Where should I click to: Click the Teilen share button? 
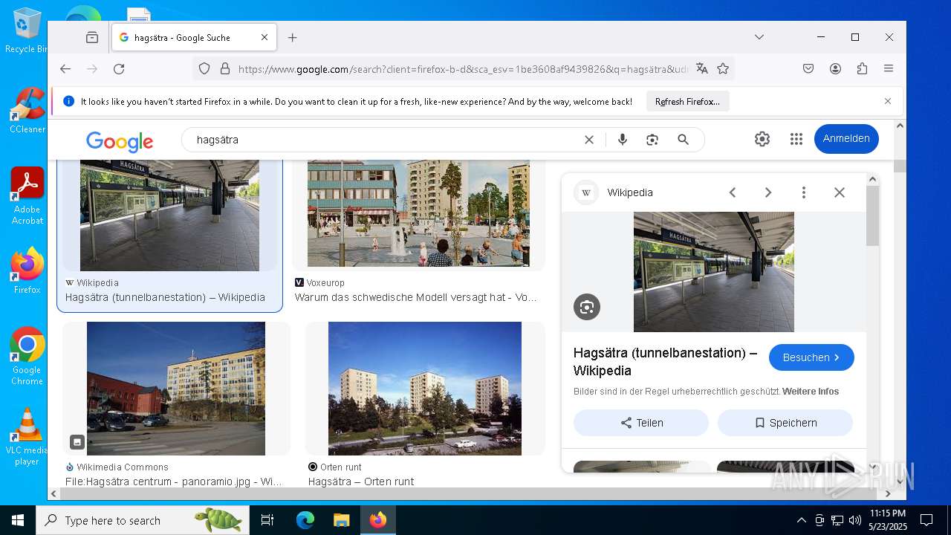(x=641, y=423)
